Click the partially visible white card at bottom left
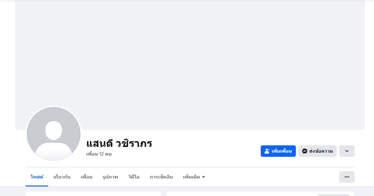This screenshot has height=196, width=374. point(93,194)
